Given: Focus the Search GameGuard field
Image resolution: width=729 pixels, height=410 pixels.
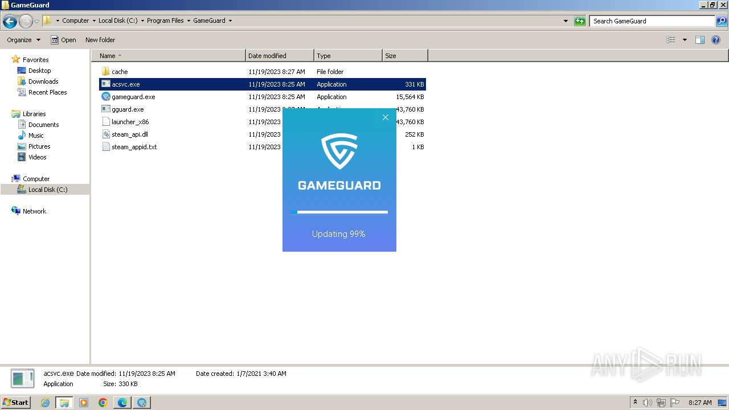Looking at the screenshot, I should 652,21.
